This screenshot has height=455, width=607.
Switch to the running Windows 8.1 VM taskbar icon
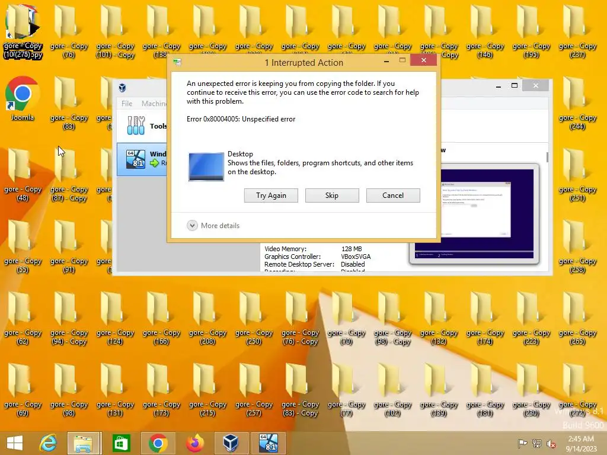point(269,443)
